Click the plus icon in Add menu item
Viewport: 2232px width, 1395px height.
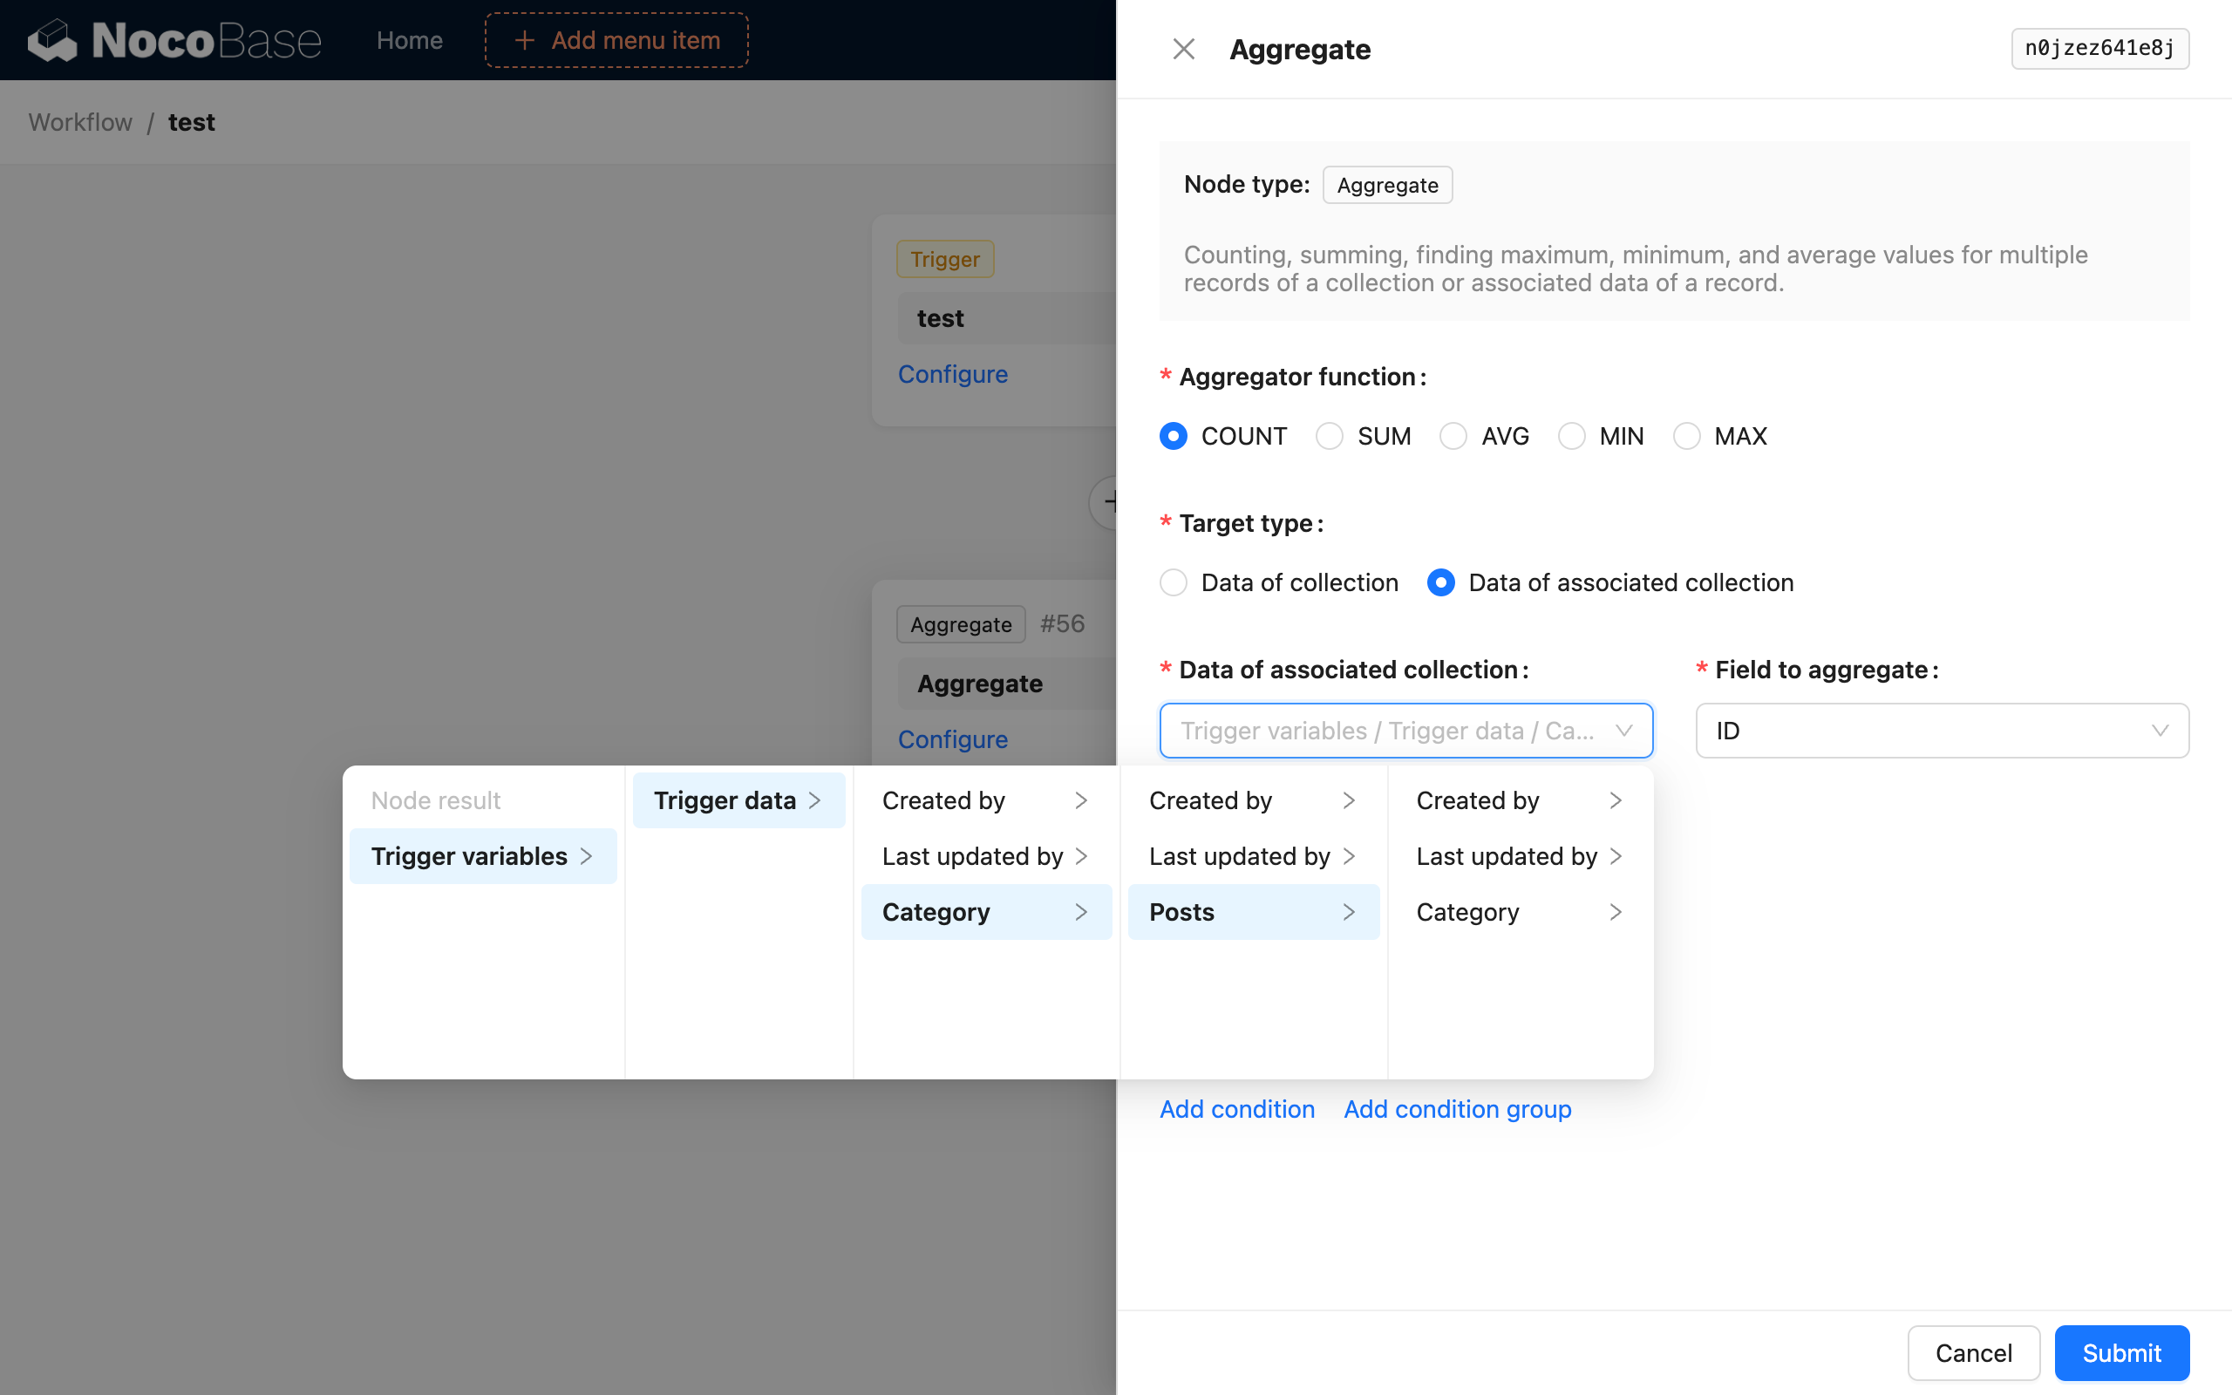pyautogui.click(x=525, y=40)
